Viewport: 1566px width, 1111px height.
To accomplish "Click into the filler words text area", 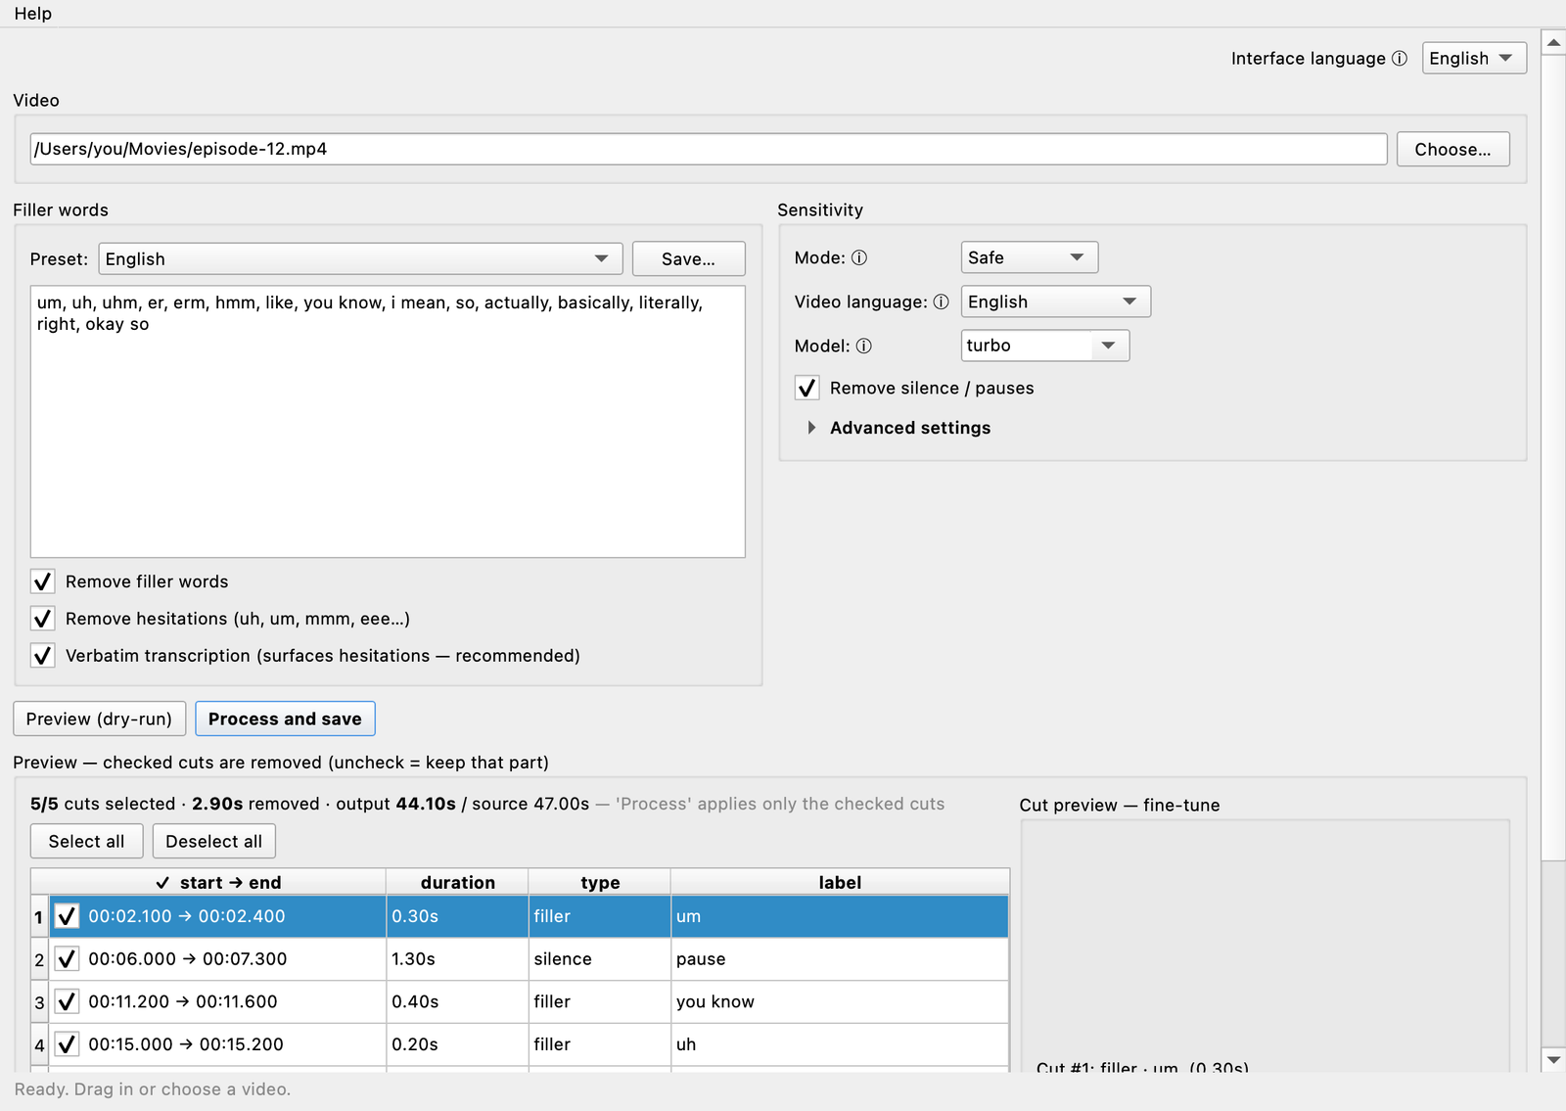I will click(388, 422).
